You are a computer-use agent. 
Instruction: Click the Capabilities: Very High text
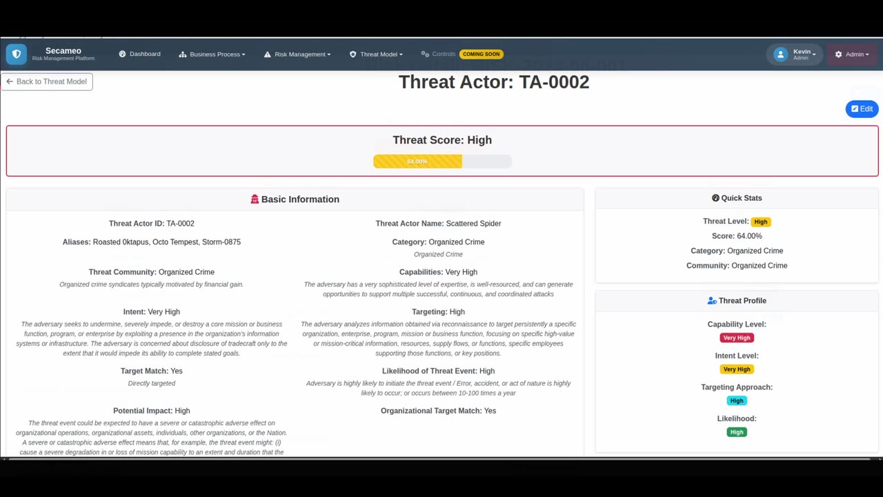[x=438, y=272]
